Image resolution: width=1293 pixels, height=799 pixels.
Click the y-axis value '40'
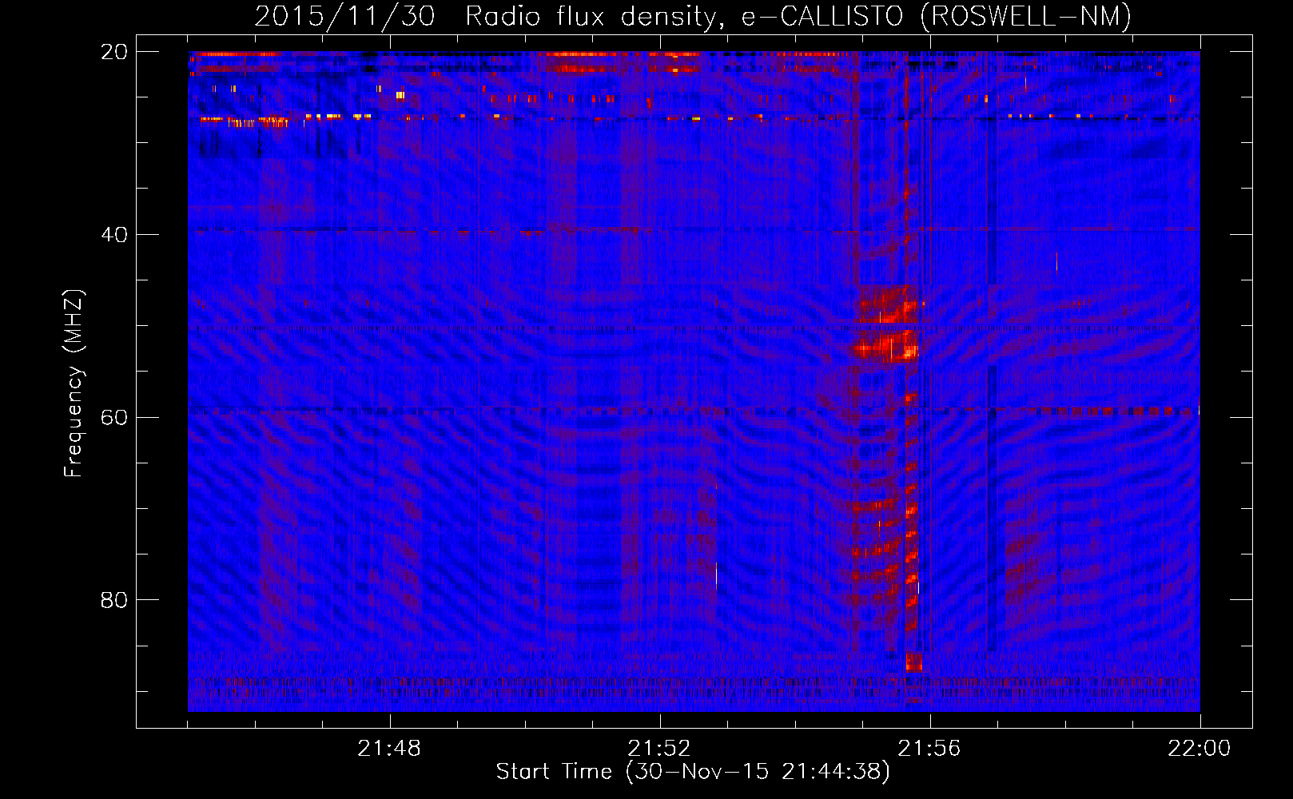pyautogui.click(x=114, y=235)
